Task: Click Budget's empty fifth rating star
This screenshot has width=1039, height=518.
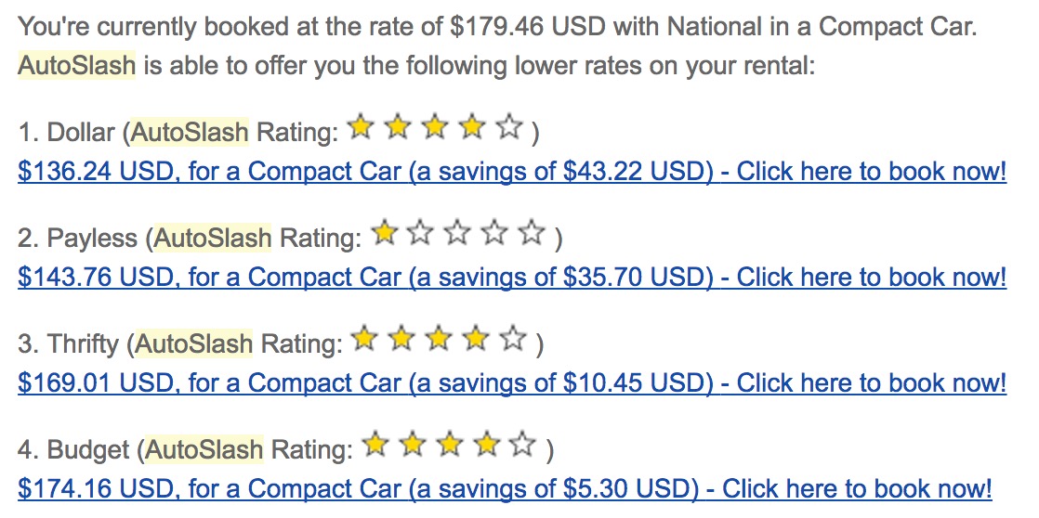Action: (524, 446)
